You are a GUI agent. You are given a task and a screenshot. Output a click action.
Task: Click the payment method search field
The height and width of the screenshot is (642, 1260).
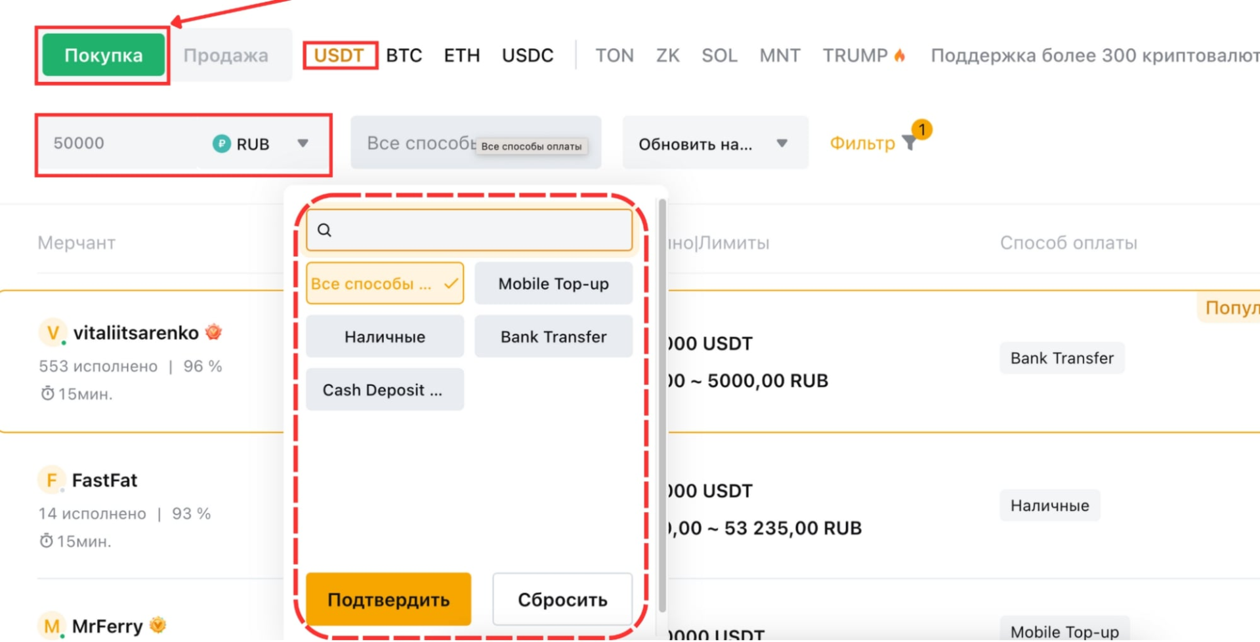tap(479, 230)
